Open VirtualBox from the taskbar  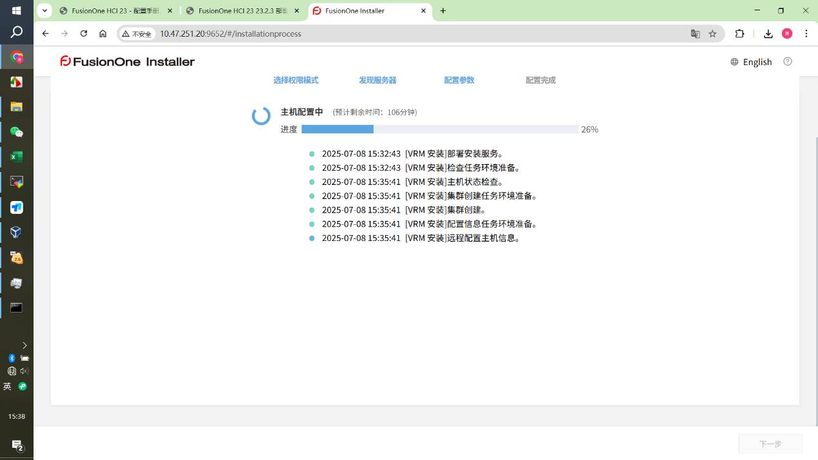pos(17,232)
